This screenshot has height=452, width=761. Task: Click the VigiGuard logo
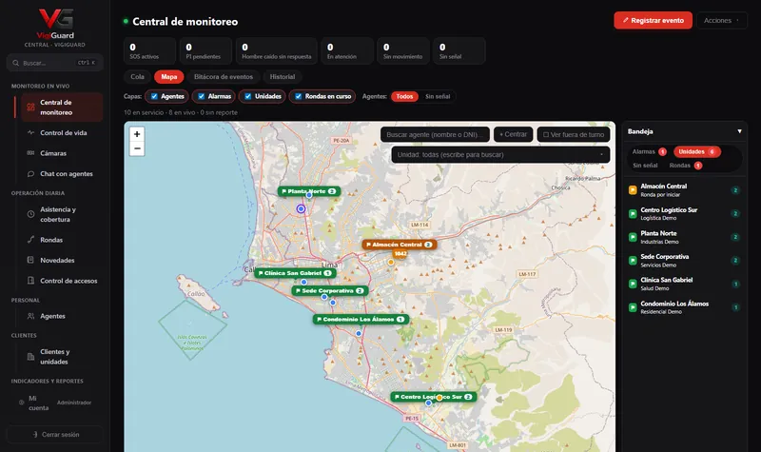56,23
